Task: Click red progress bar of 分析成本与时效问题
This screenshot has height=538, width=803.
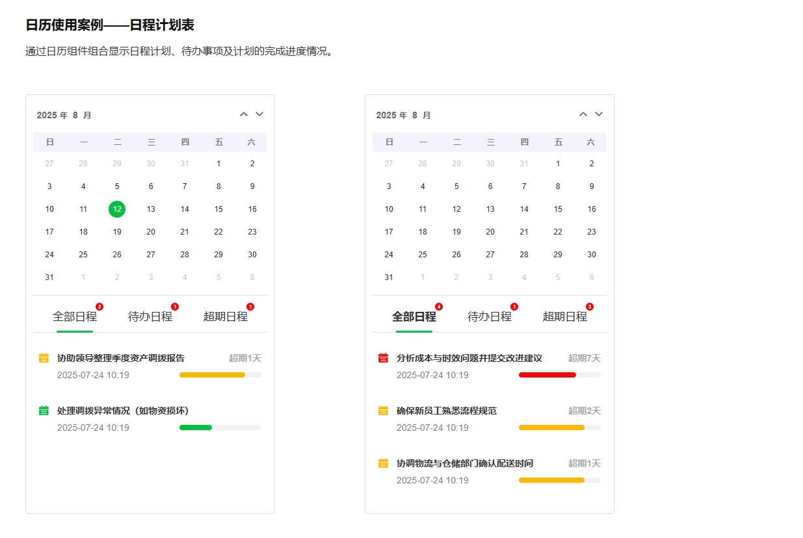Action: (x=560, y=375)
